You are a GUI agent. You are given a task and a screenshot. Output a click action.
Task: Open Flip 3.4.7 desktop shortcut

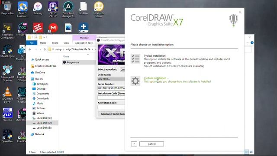pos(7,114)
